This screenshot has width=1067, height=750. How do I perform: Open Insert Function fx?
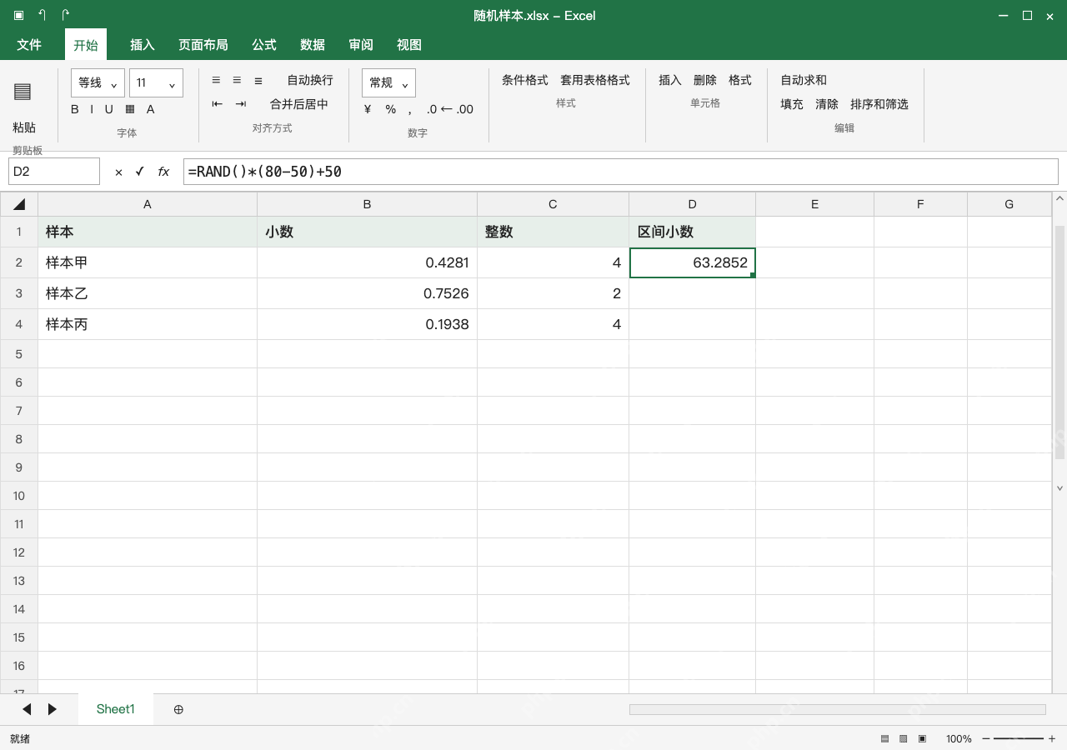(163, 172)
